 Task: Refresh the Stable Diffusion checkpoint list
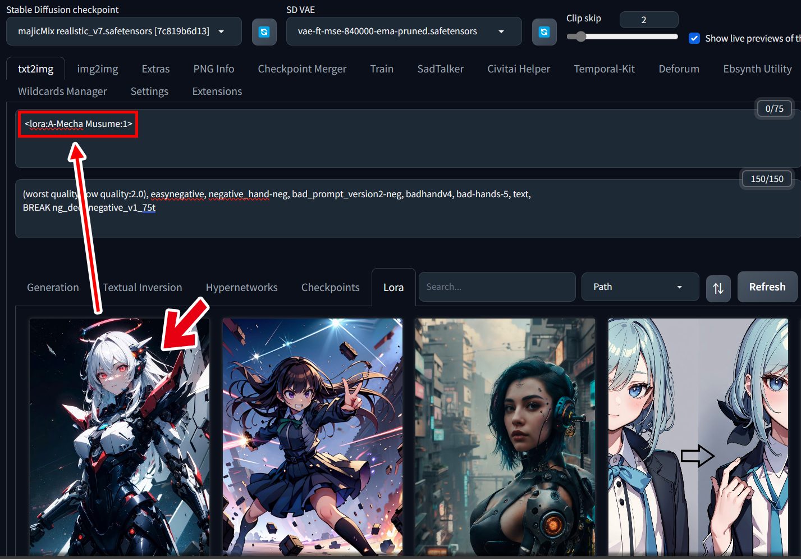tap(264, 32)
